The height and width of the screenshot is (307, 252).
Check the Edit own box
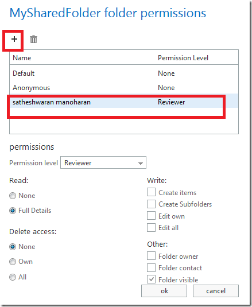coord(151,216)
